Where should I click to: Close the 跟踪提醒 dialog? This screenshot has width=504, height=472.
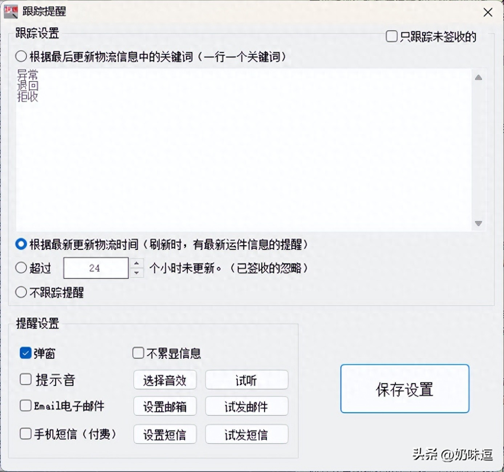tap(488, 12)
